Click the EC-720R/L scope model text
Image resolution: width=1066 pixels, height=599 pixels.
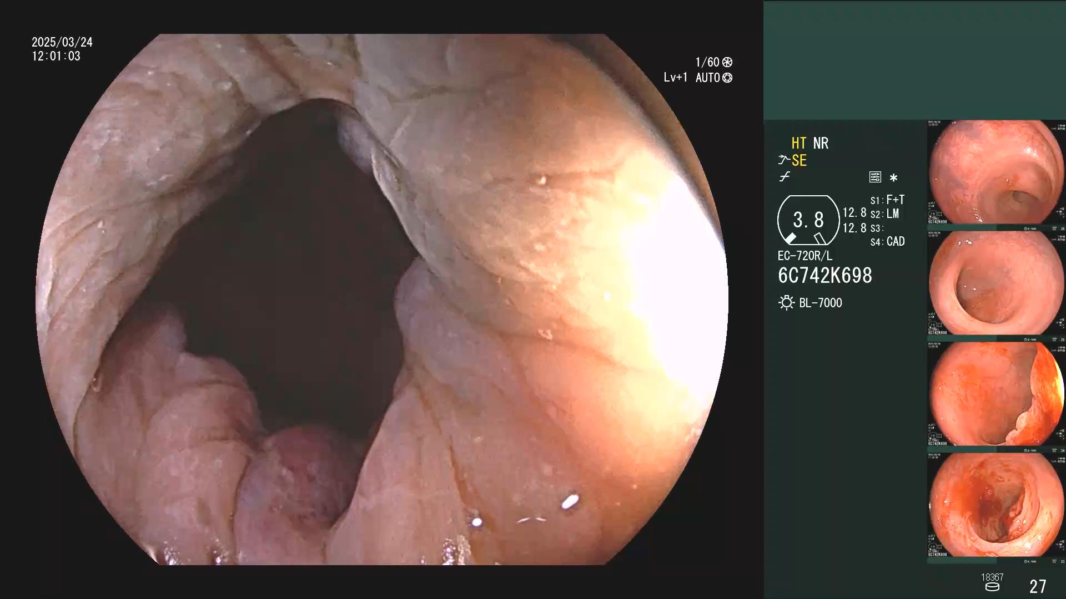805,256
